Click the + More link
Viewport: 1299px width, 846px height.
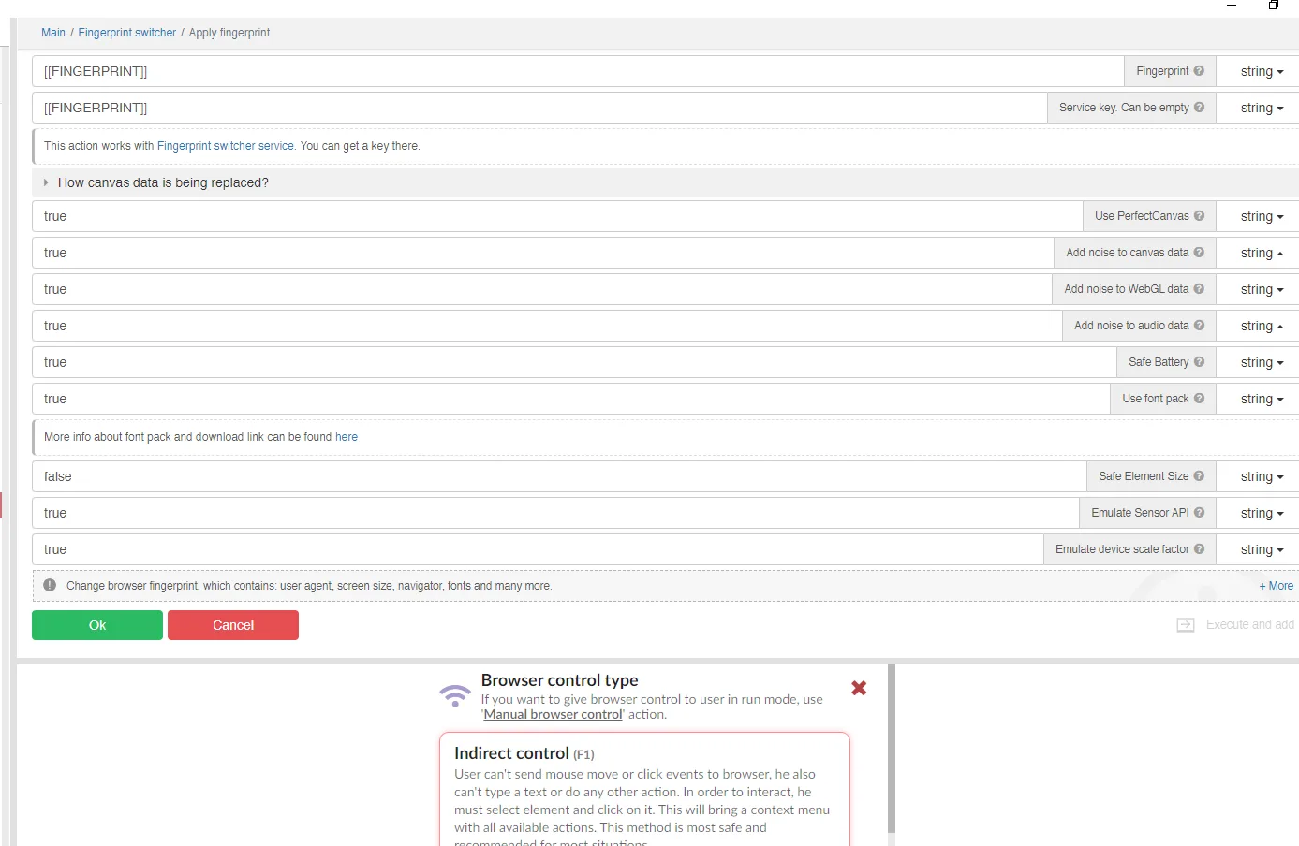point(1277,586)
